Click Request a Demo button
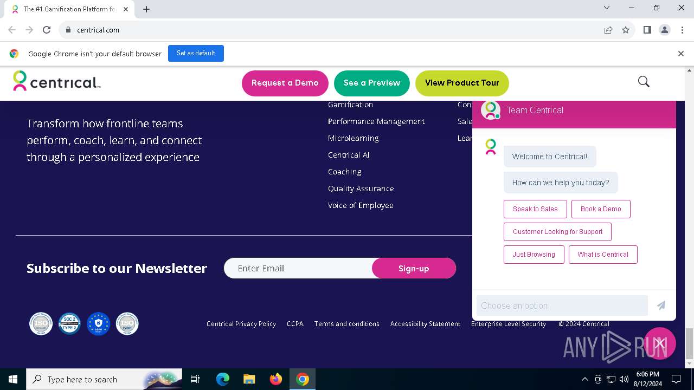This screenshot has height=390, width=694. point(285,83)
